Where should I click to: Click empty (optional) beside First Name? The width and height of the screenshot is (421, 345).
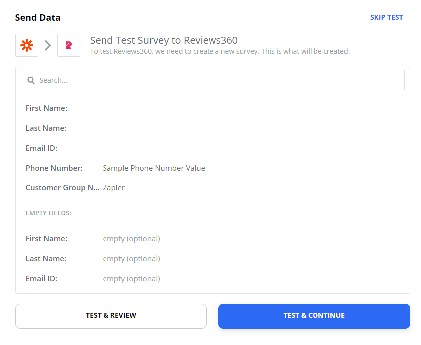[x=131, y=239]
